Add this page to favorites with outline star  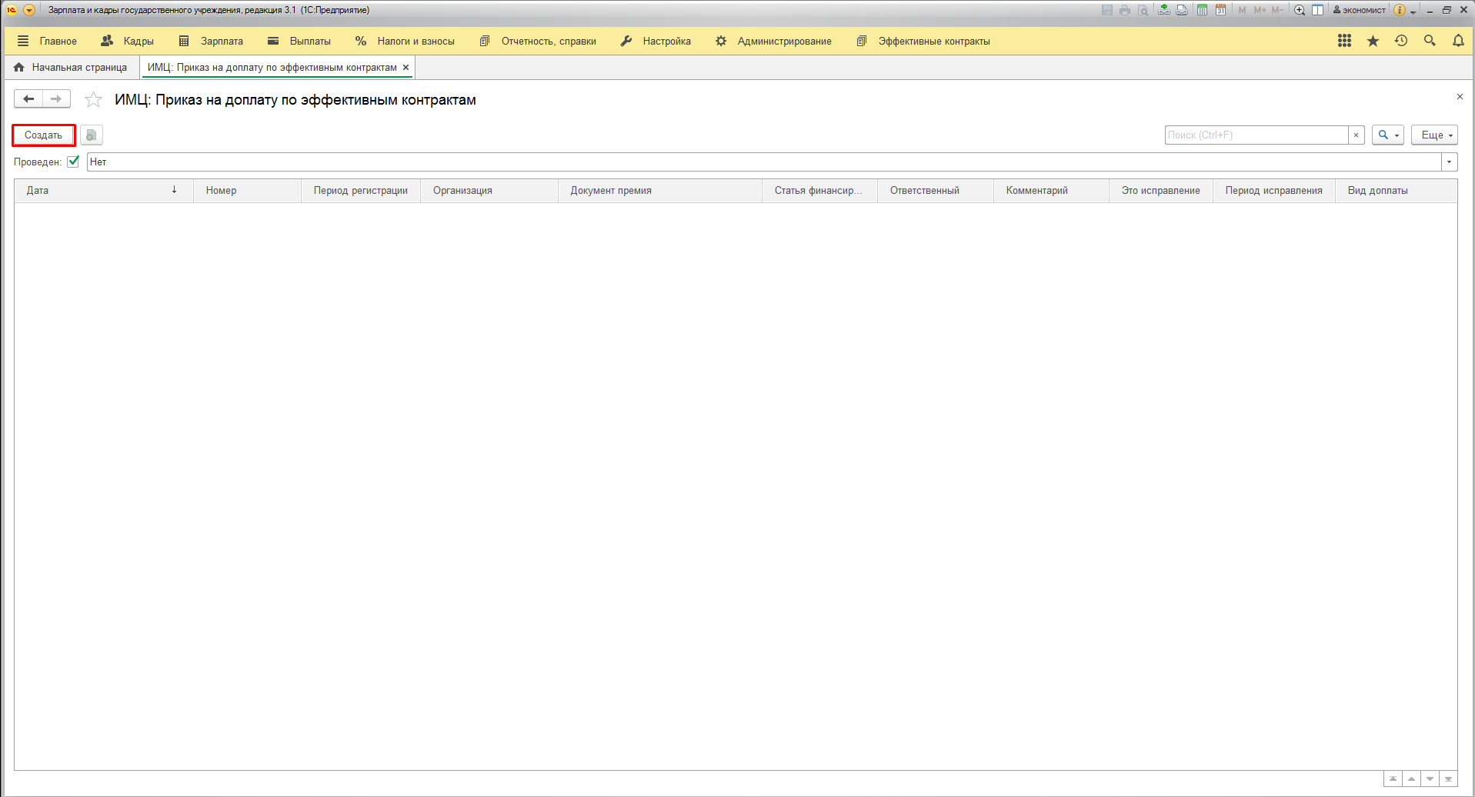pyautogui.click(x=93, y=100)
